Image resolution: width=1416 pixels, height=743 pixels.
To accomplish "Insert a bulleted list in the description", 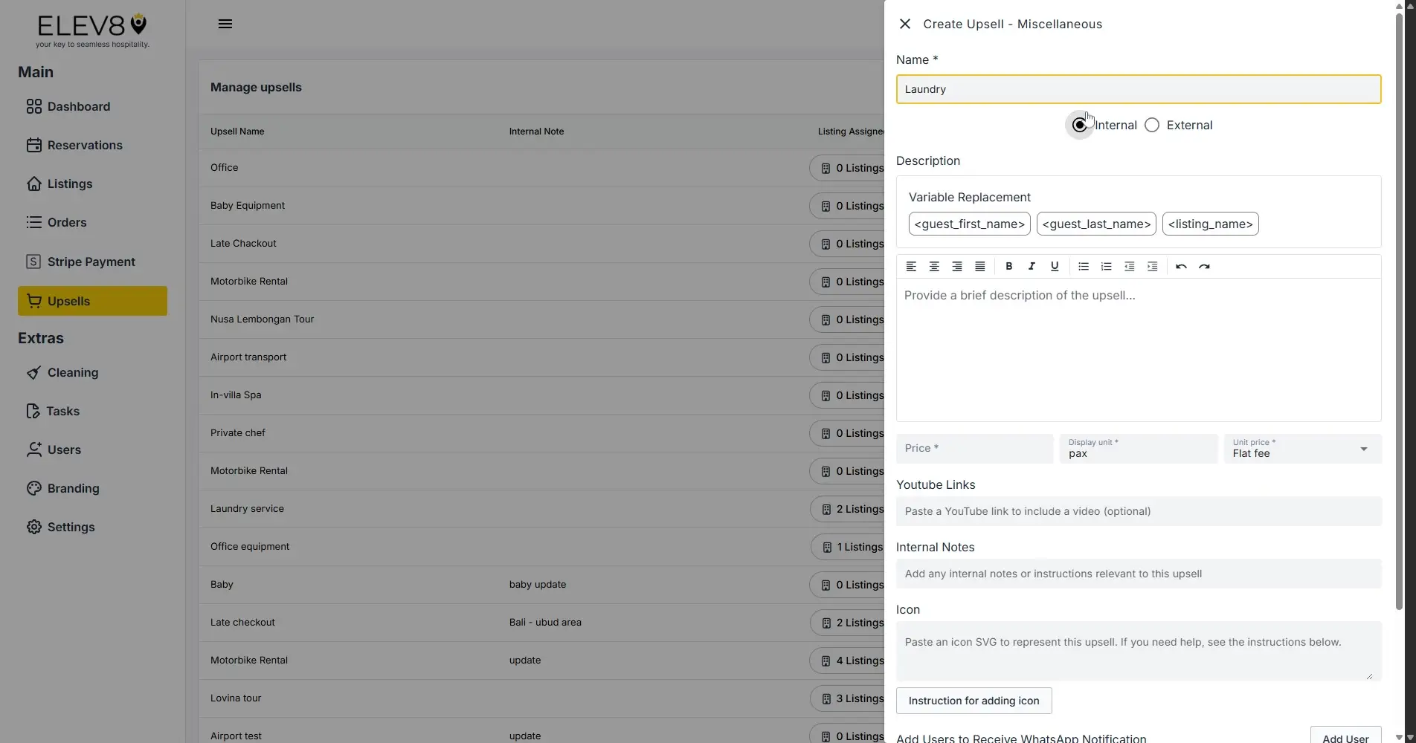I will (1083, 266).
